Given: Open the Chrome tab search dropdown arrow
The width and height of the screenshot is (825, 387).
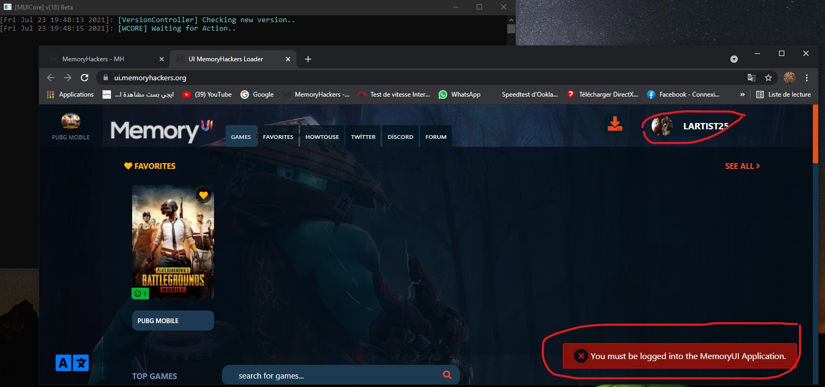Looking at the screenshot, I should [x=734, y=59].
